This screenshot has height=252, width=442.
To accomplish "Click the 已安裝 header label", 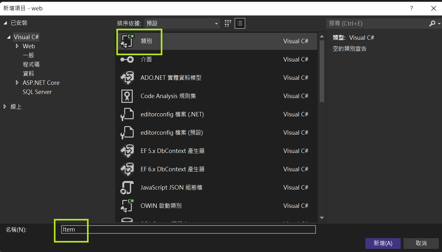I will 19,23.
